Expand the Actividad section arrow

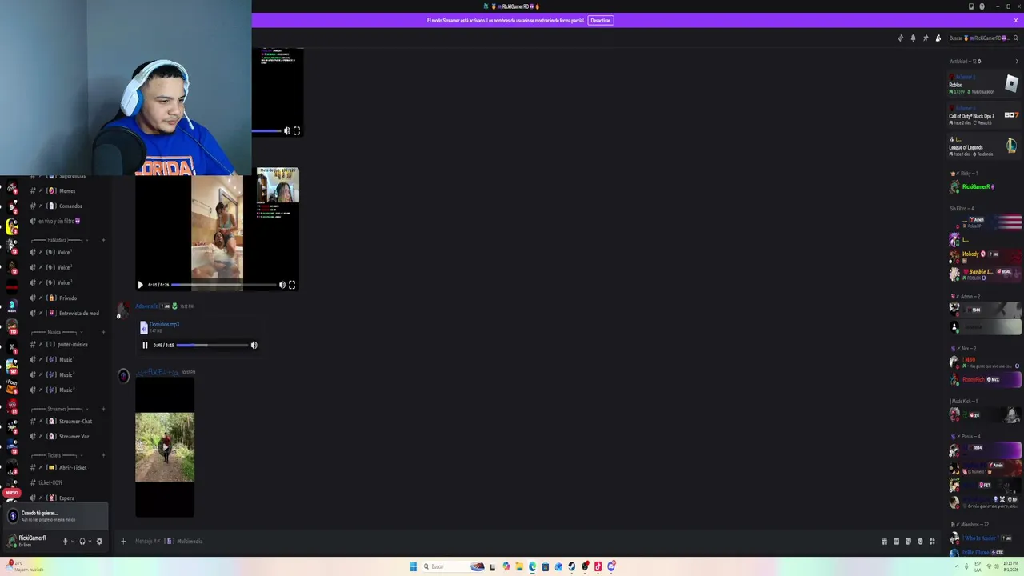(1017, 62)
